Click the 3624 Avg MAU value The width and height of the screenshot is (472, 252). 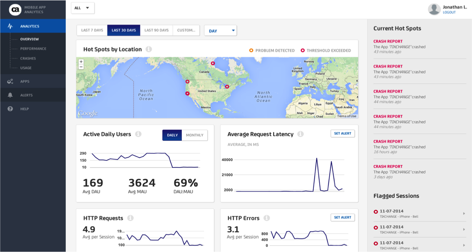(x=142, y=183)
